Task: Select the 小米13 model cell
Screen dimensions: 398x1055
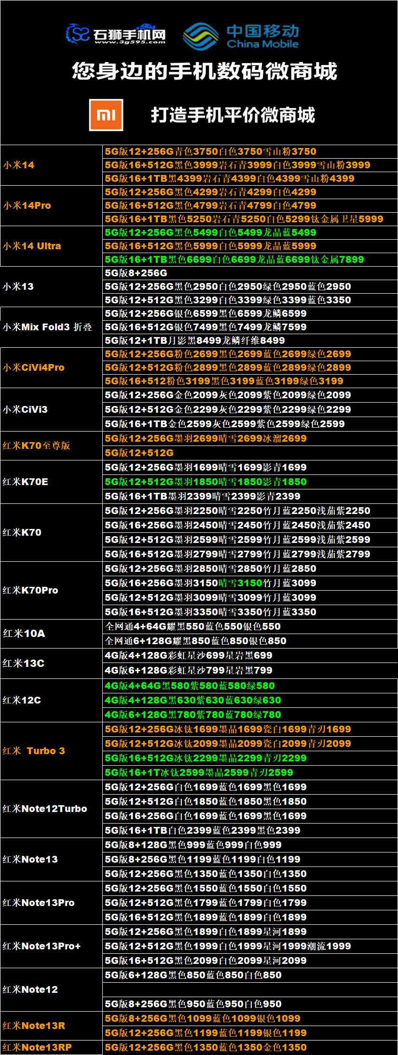Action: point(52,286)
